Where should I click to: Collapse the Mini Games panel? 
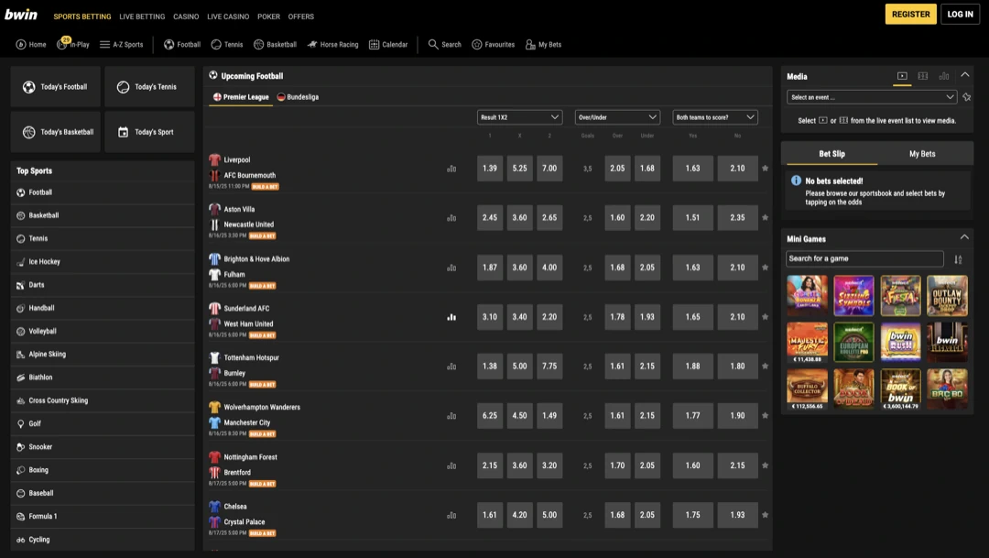(964, 237)
